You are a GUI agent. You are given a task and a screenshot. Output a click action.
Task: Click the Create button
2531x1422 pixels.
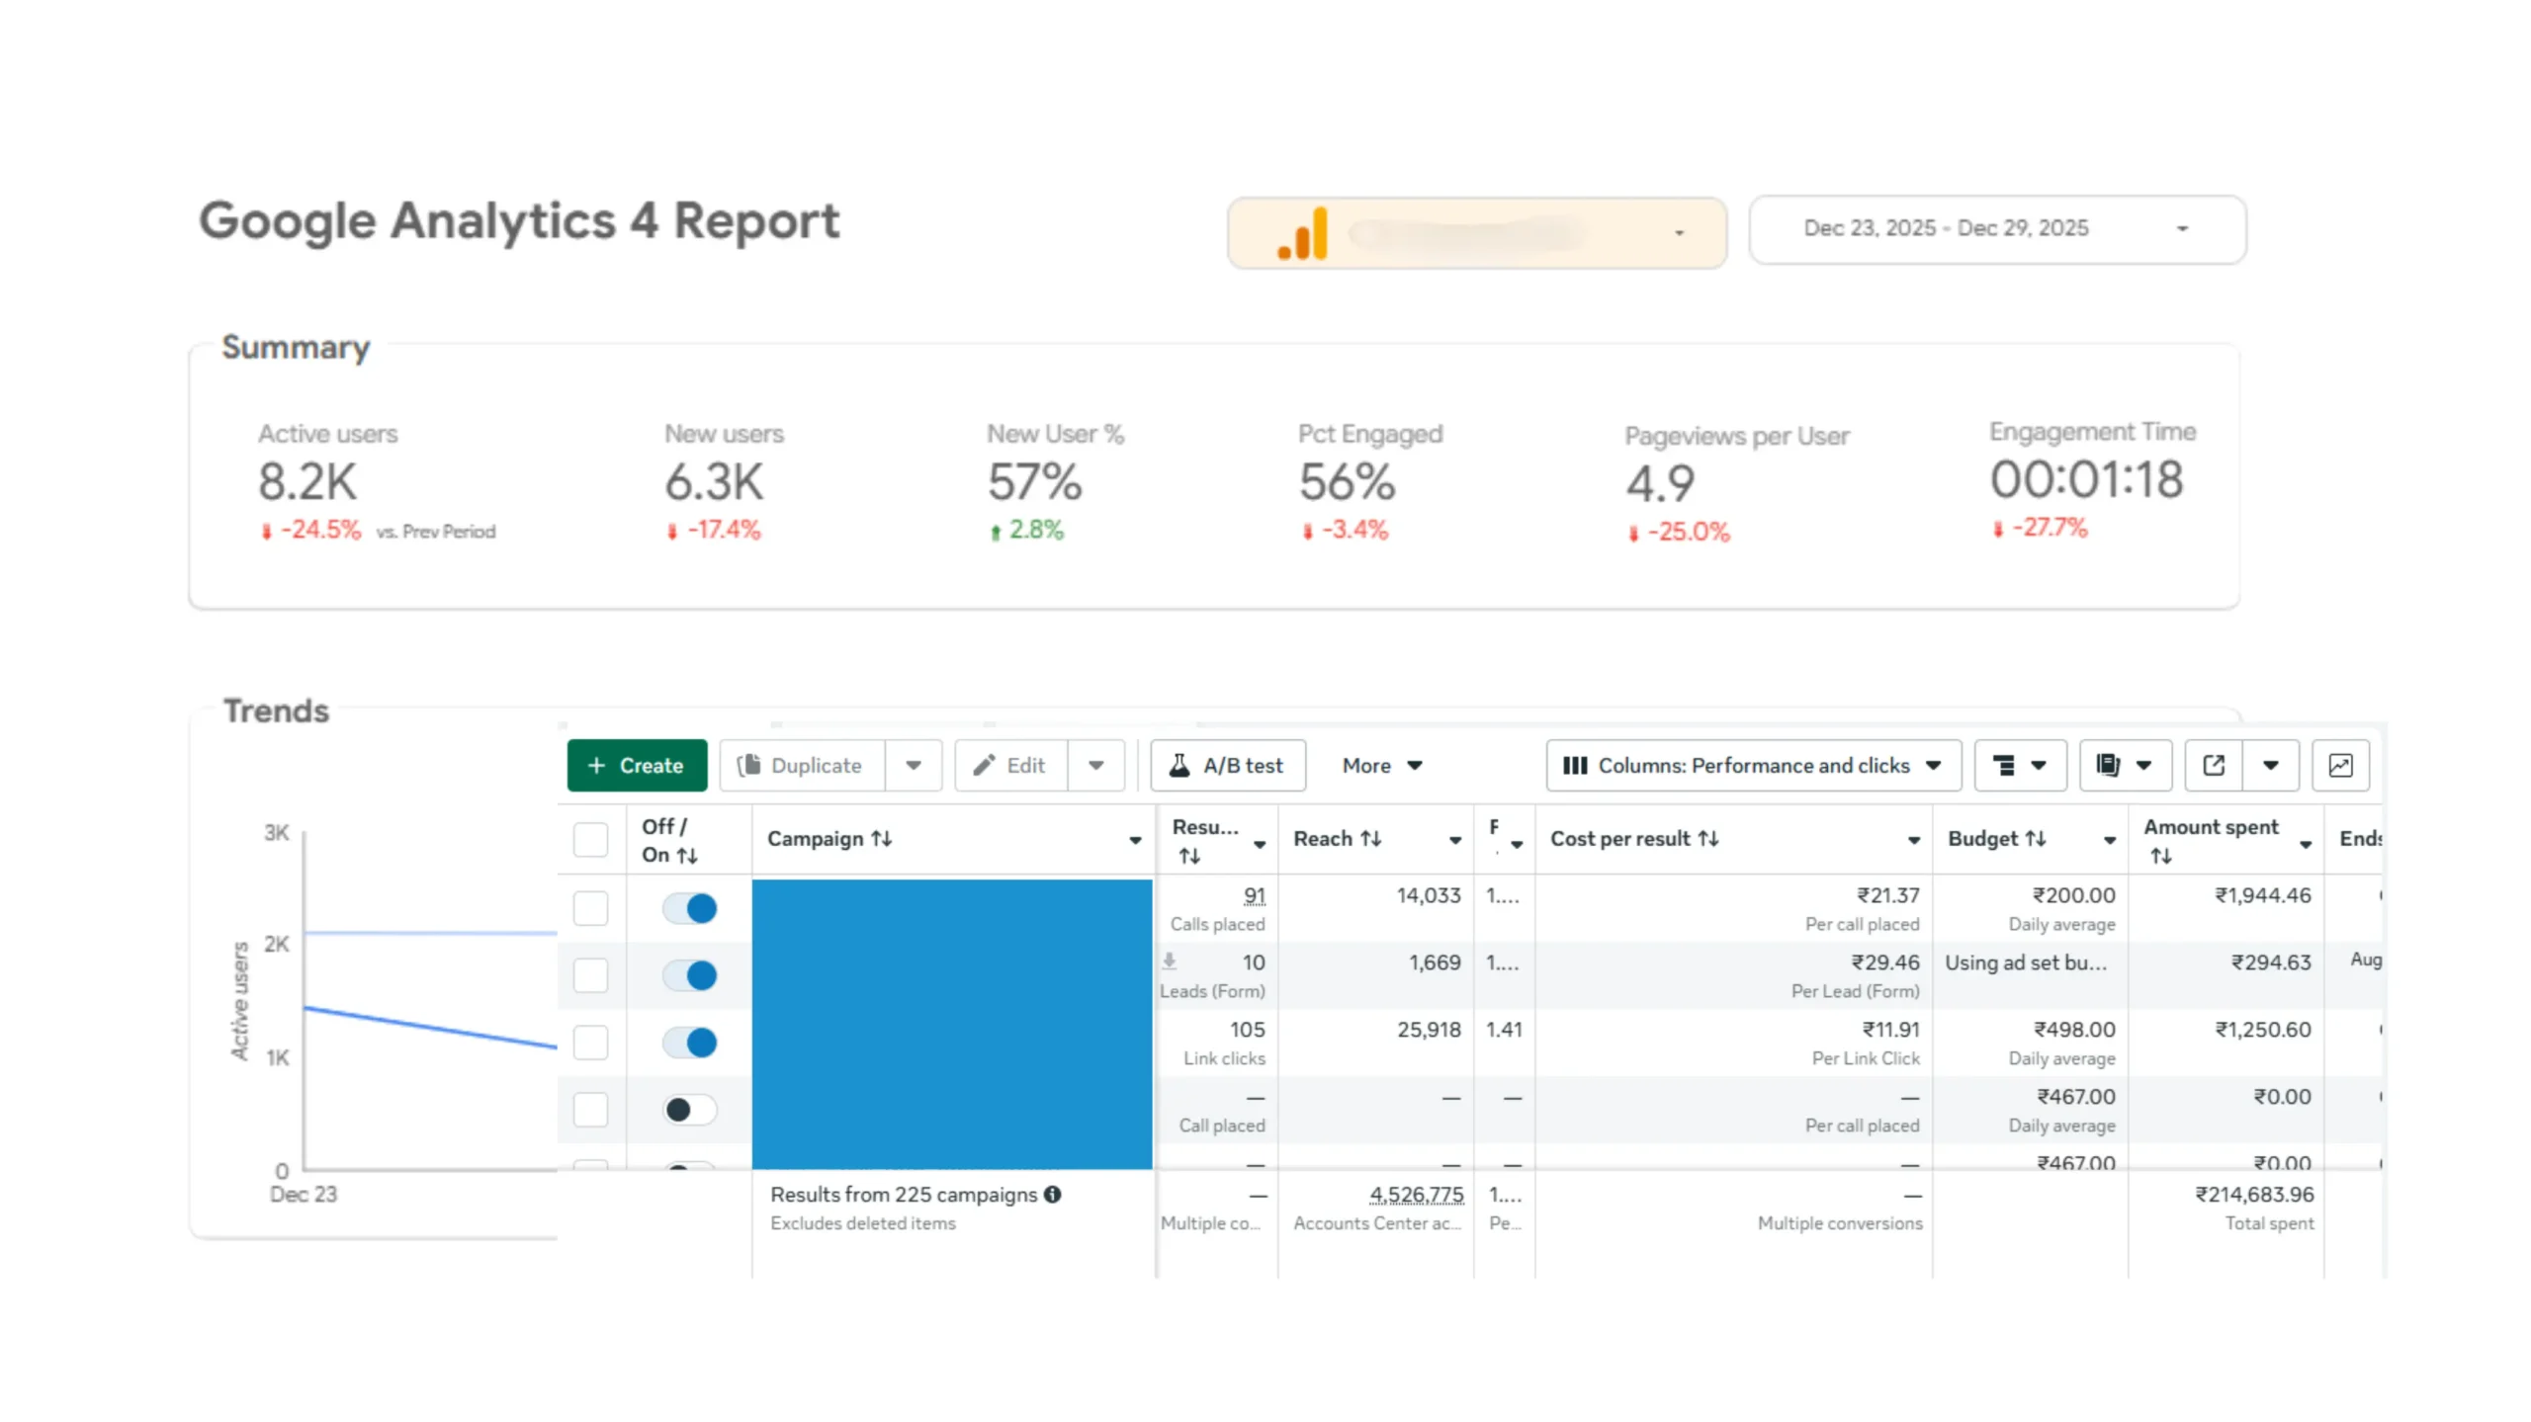click(637, 765)
